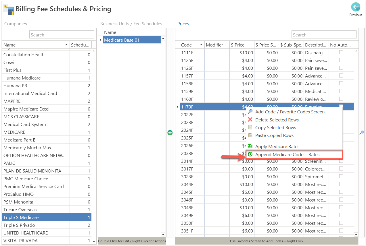The height and width of the screenshot is (246, 366).
Task: Click the Companies list scroll-up arrow
Action: (x=94, y=51)
